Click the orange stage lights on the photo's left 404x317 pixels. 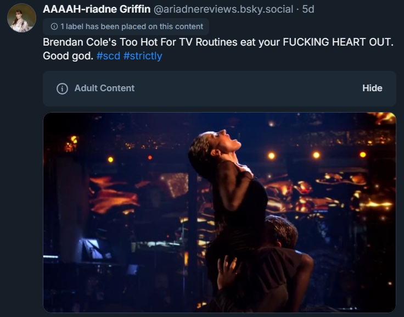pyautogui.click(x=113, y=195)
